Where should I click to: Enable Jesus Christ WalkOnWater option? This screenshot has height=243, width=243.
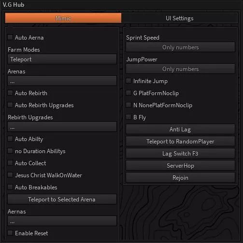click(10, 175)
